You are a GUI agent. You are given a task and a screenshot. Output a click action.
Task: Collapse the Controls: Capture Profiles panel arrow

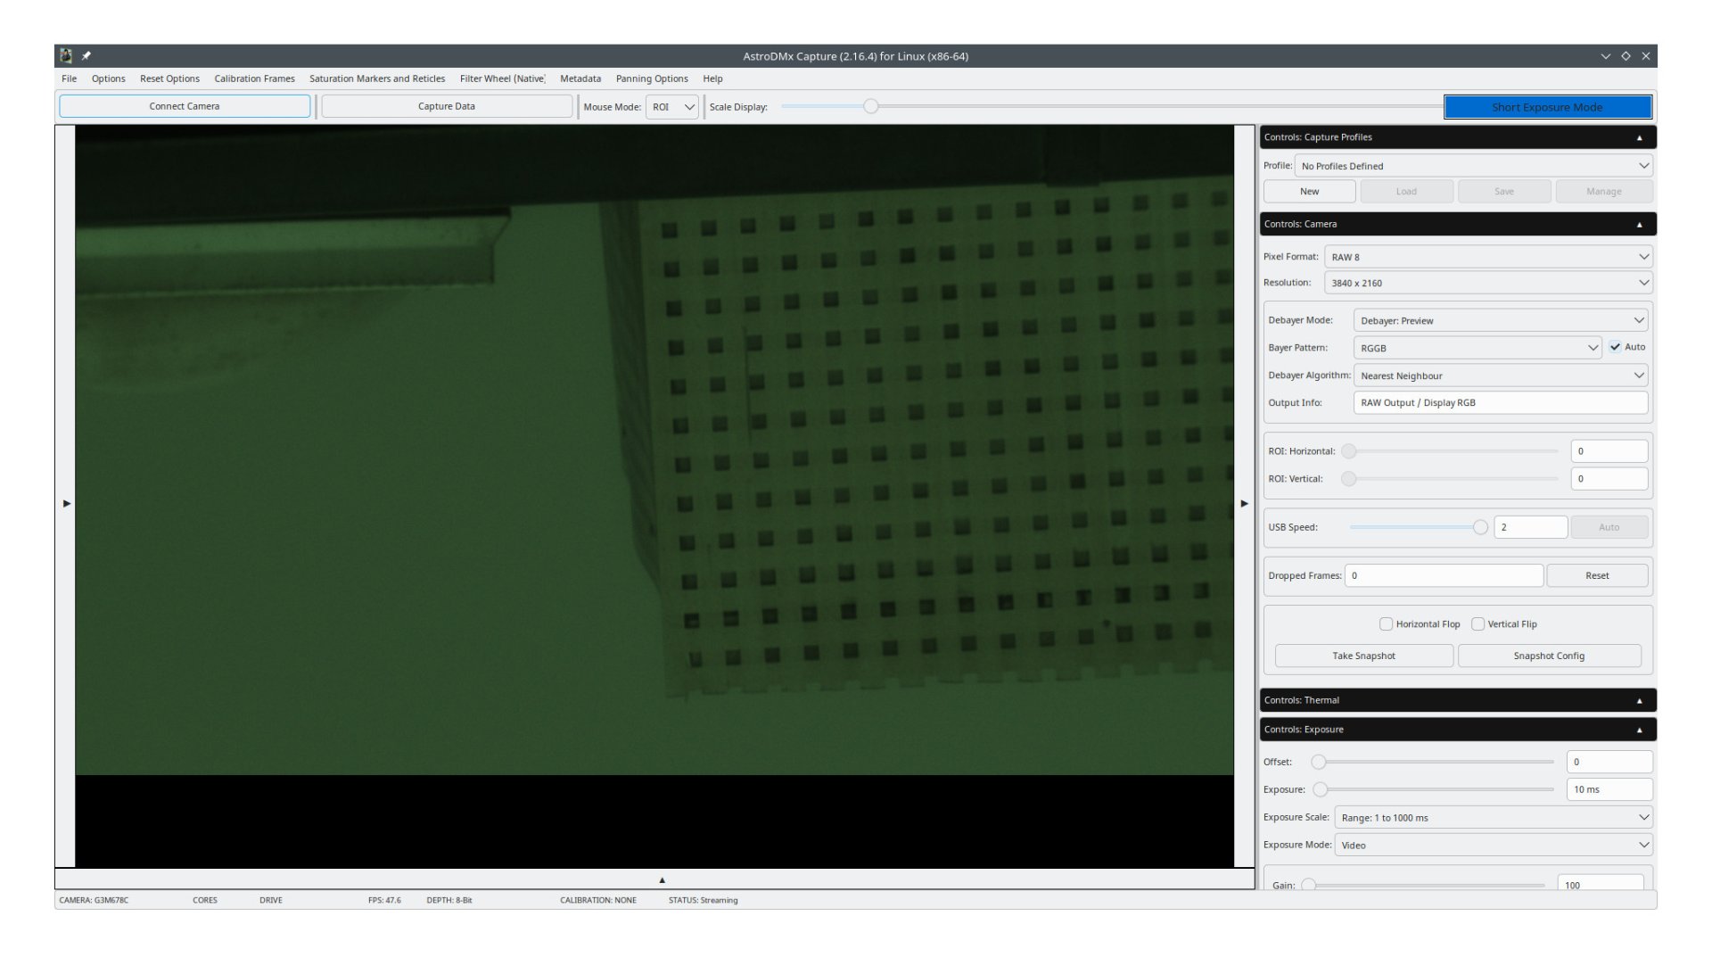click(x=1639, y=137)
